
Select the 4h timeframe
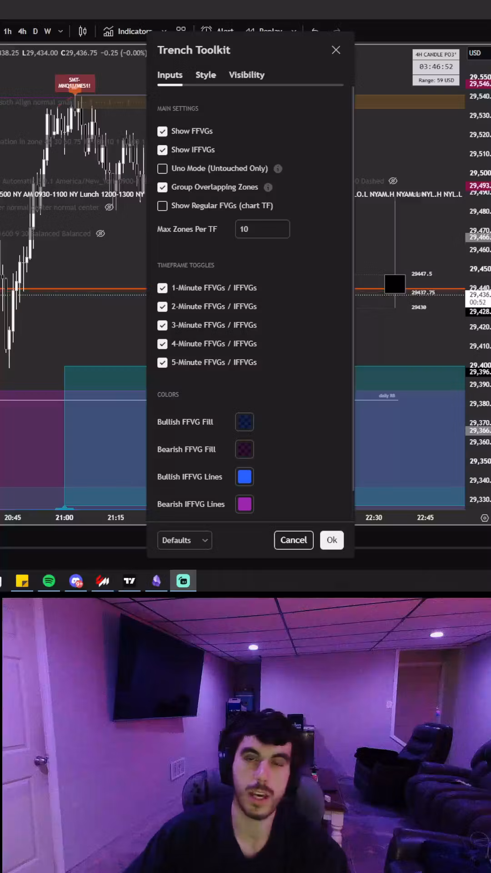pos(22,31)
